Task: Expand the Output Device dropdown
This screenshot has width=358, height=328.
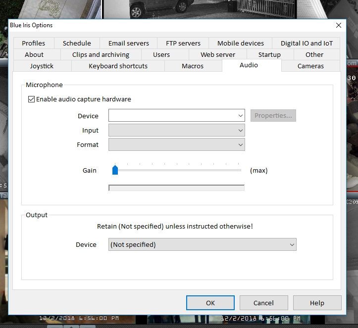Action: pos(203,244)
